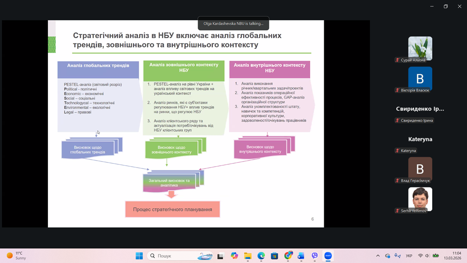
Task: Open Outlook icon in the taskbar
Action: tap(301, 256)
